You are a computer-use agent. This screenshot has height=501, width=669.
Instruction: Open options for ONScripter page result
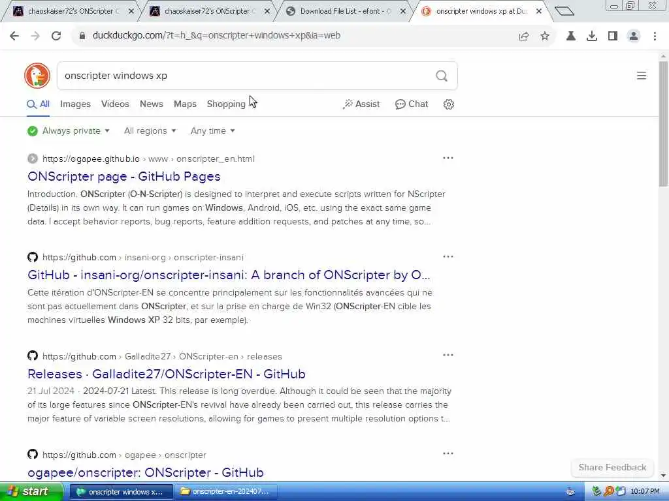pyautogui.click(x=448, y=158)
